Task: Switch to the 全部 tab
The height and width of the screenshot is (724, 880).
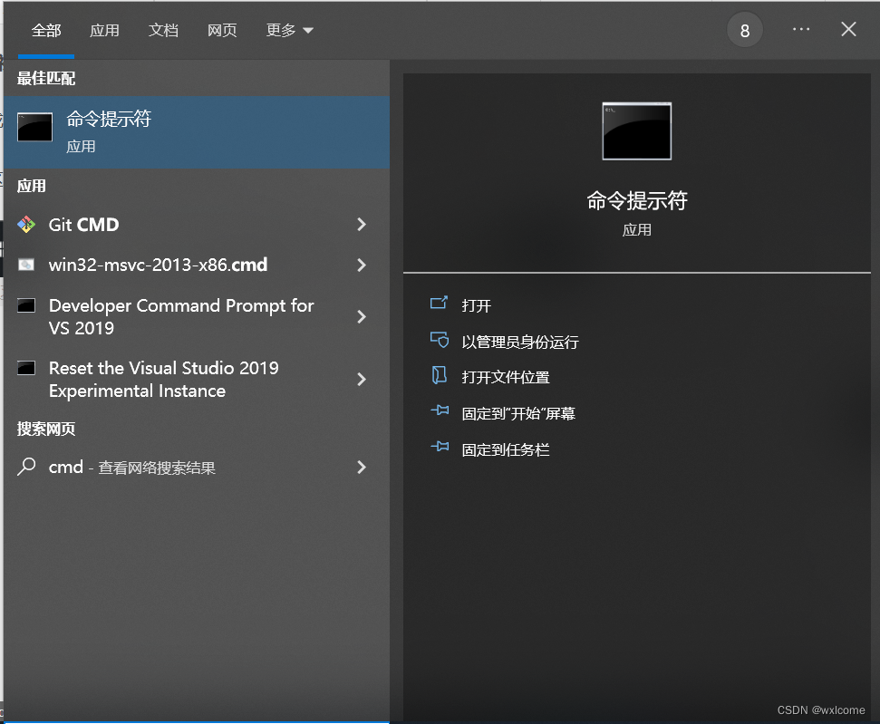Action: [x=46, y=30]
